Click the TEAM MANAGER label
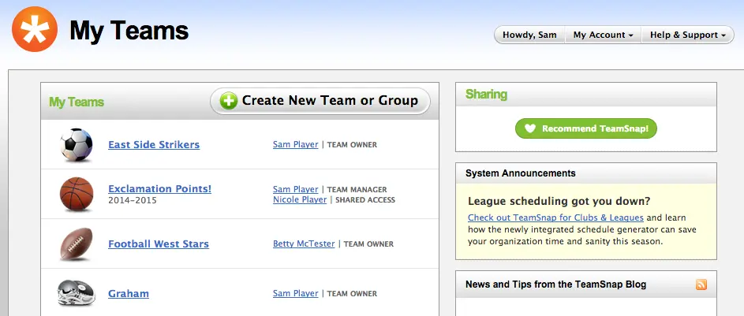Viewport: 744px width, 316px height. pyautogui.click(x=357, y=189)
